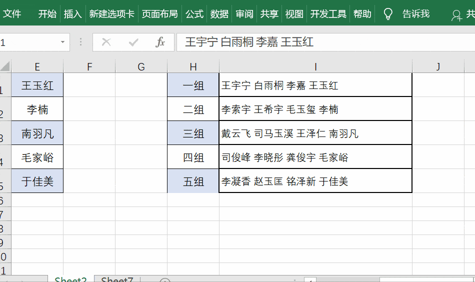Viewport: 475px width, 282px height.
Task: Click the Insert Function fx icon
Action: tap(160, 42)
